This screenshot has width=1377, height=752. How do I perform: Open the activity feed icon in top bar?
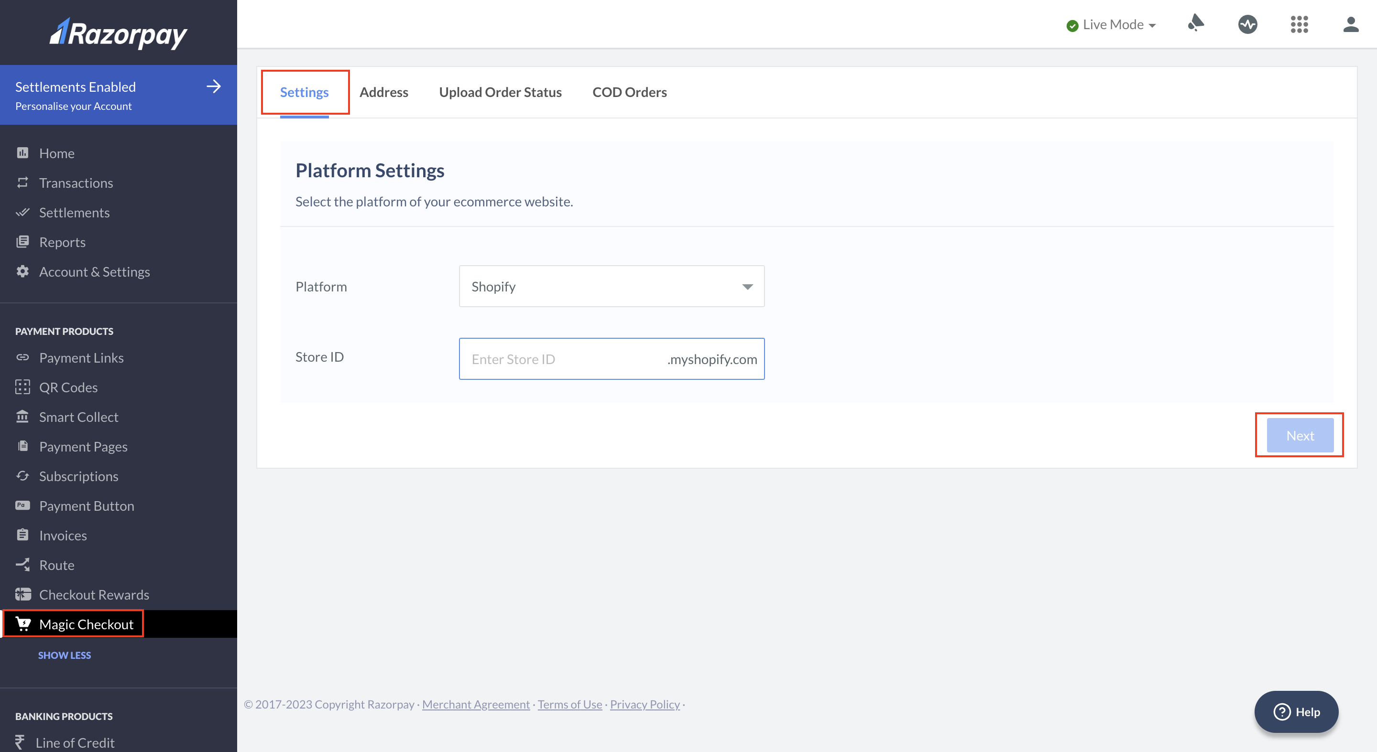coord(1247,24)
